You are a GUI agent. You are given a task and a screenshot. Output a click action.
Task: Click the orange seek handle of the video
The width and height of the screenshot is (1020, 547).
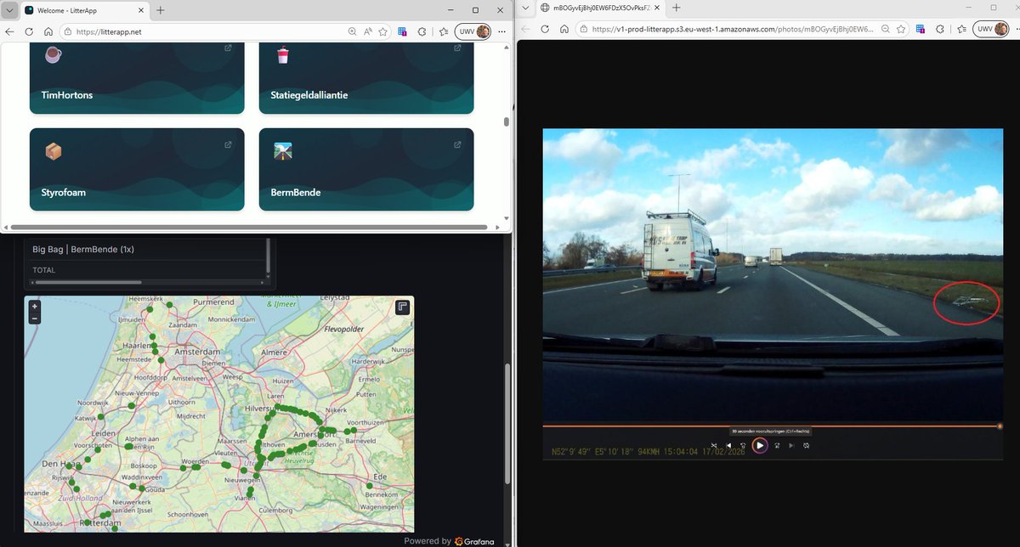pos(1000,426)
